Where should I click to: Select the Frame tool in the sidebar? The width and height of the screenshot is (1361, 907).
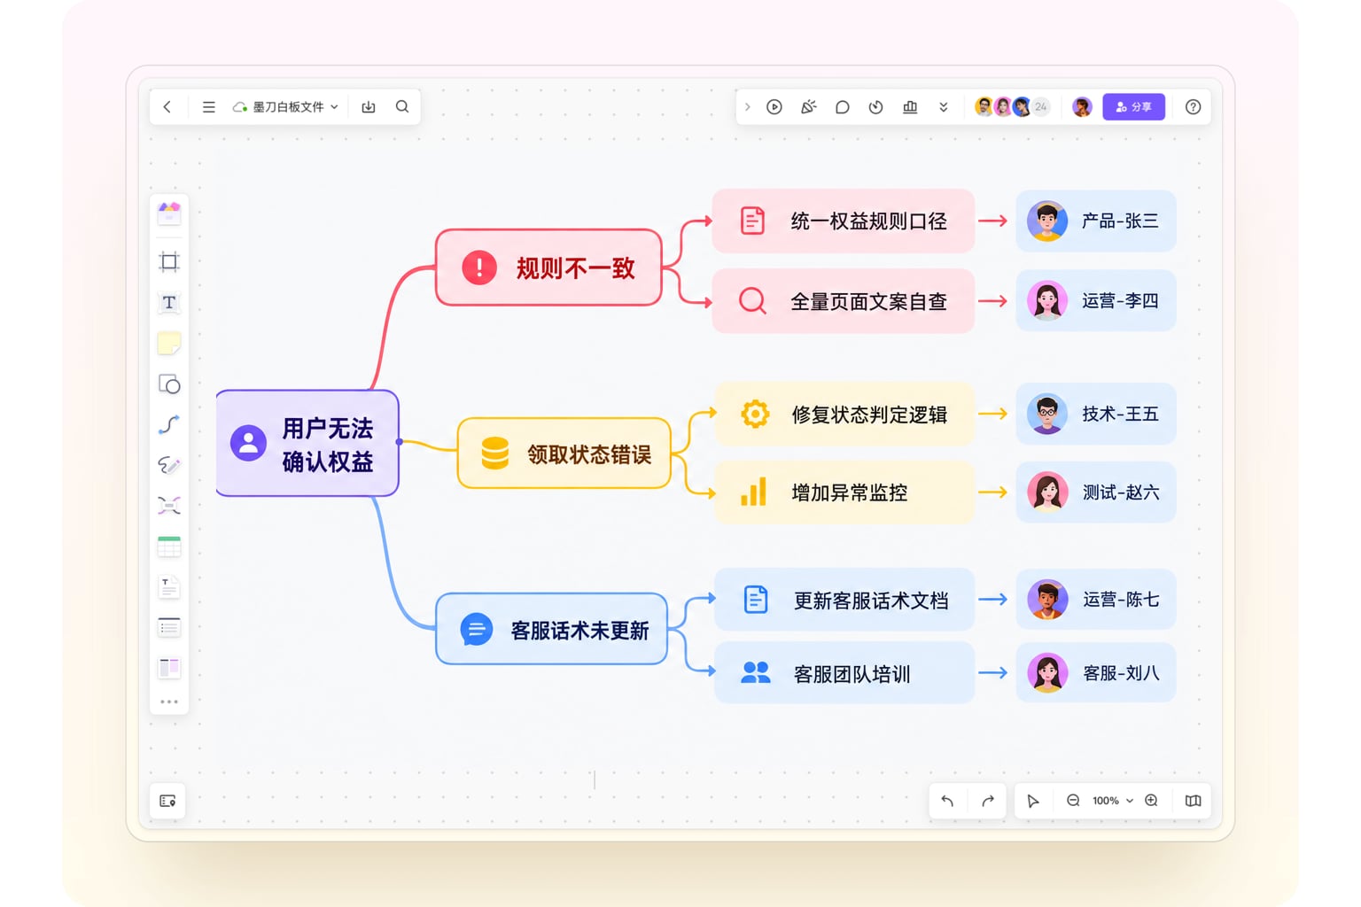click(169, 261)
